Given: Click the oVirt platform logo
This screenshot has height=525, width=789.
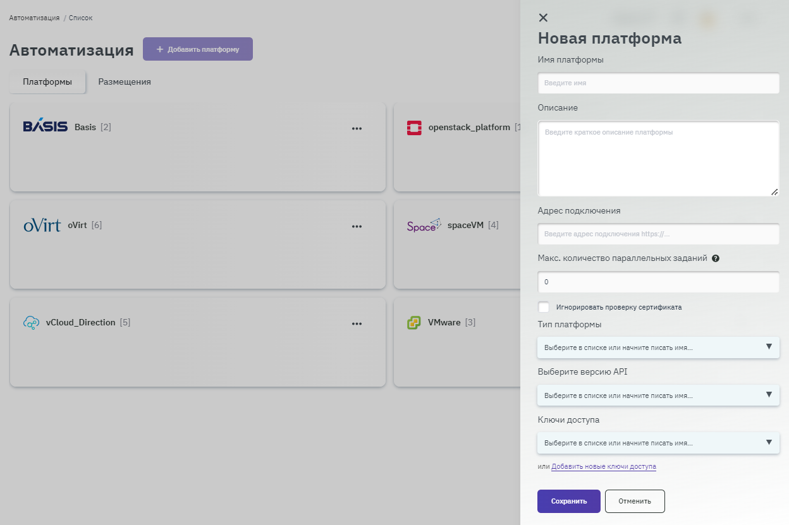Looking at the screenshot, I should click(x=42, y=225).
